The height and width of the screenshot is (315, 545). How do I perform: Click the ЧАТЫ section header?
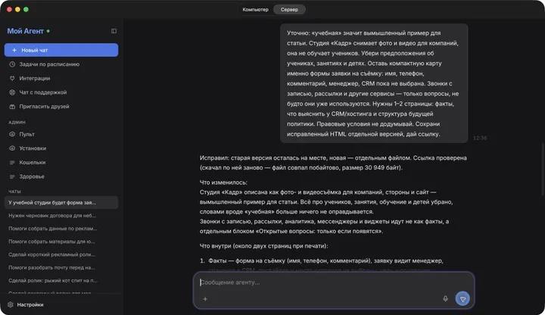click(14, 192)
